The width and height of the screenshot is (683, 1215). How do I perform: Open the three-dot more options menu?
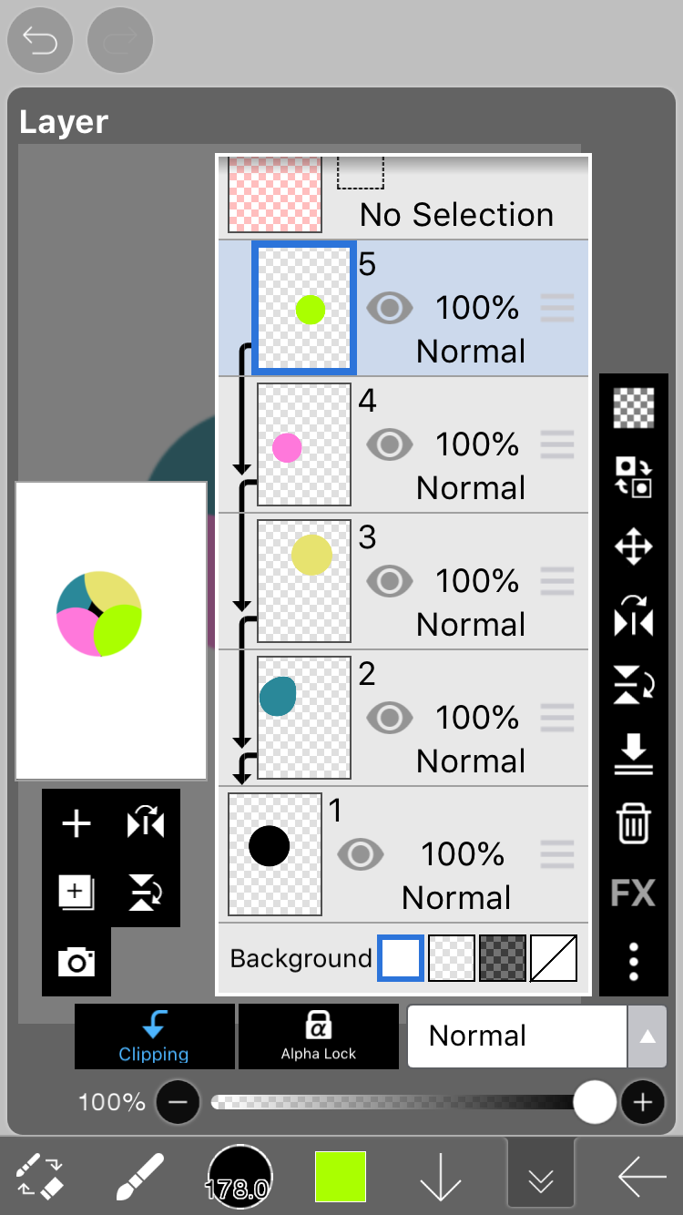tap(634, 961)
